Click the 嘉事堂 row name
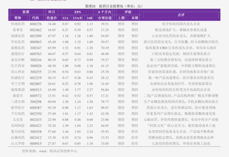This screenshot has height=157, width=229. tap(18, 30)
